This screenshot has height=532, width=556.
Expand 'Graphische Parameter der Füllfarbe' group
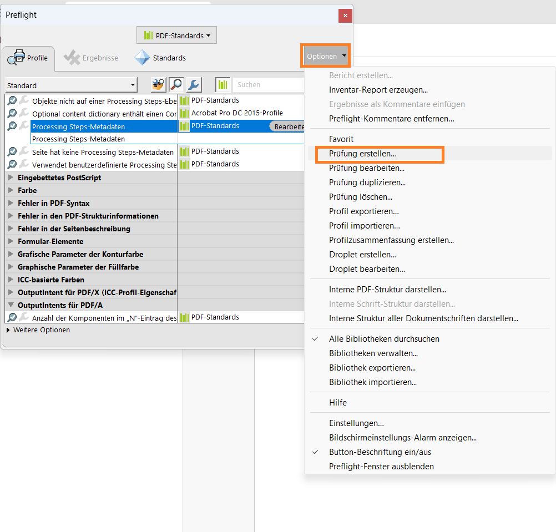click(x=11, y=266)
